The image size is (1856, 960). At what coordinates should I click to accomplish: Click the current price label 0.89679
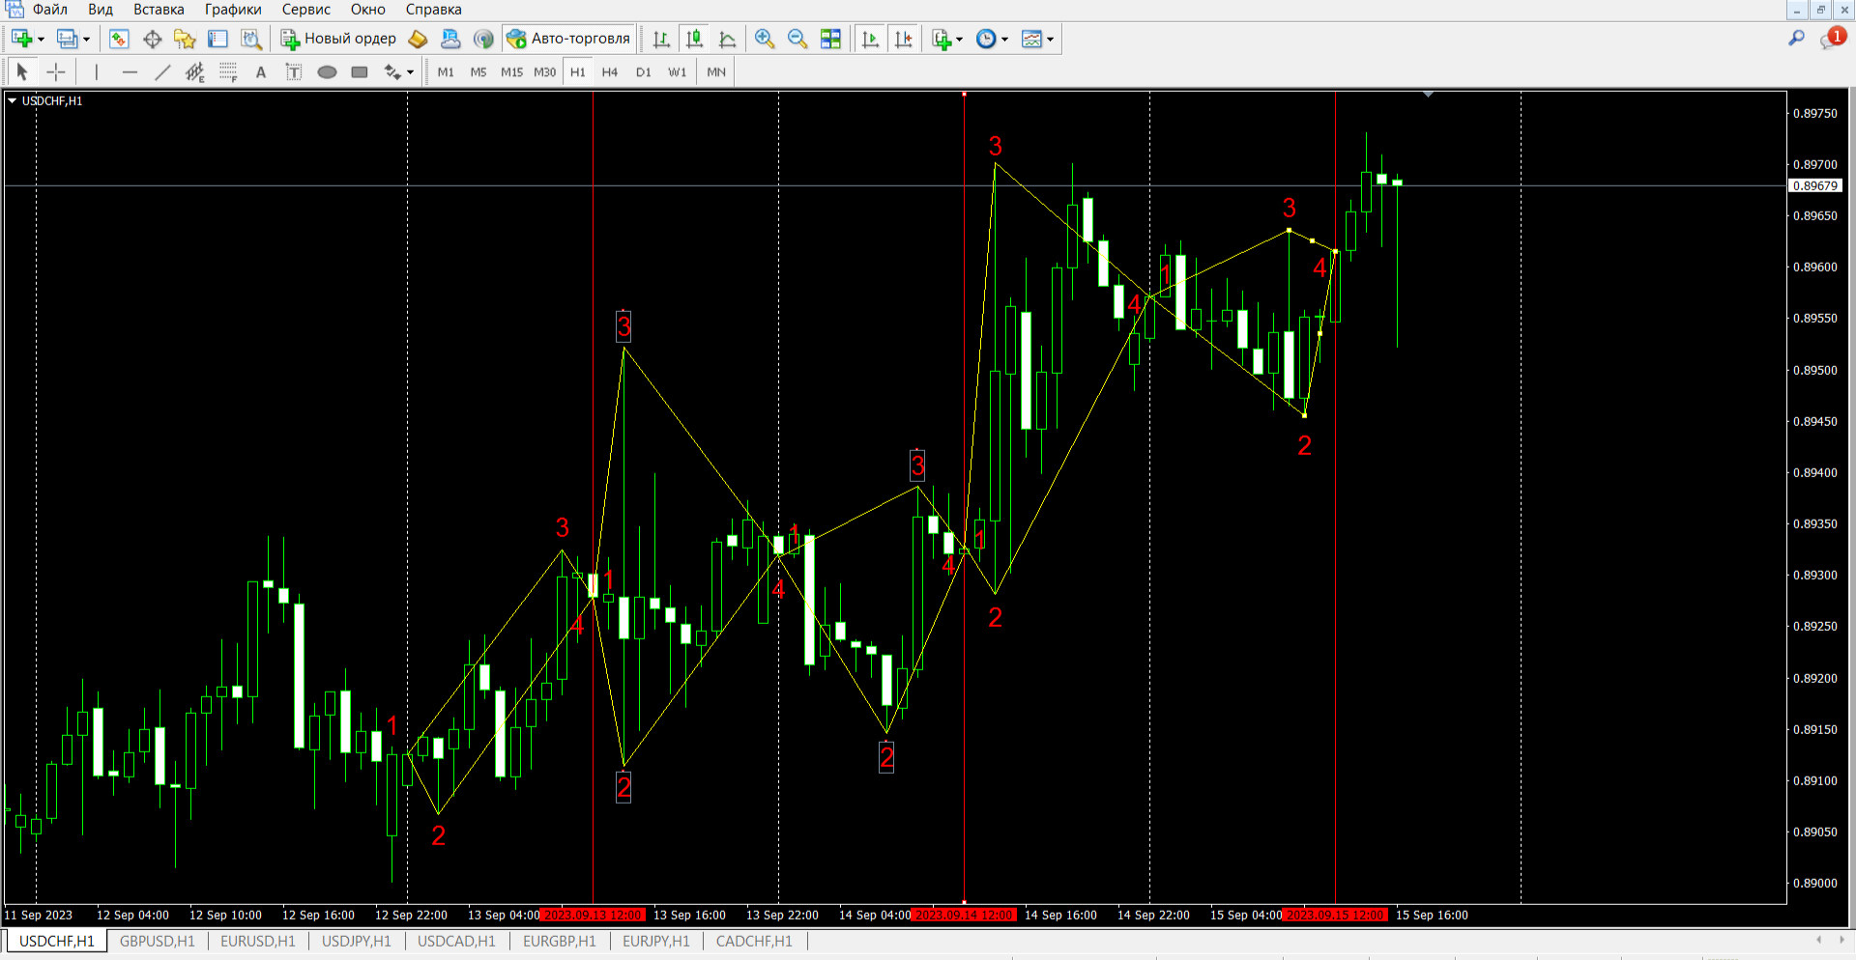click(x=1815, y=186)
